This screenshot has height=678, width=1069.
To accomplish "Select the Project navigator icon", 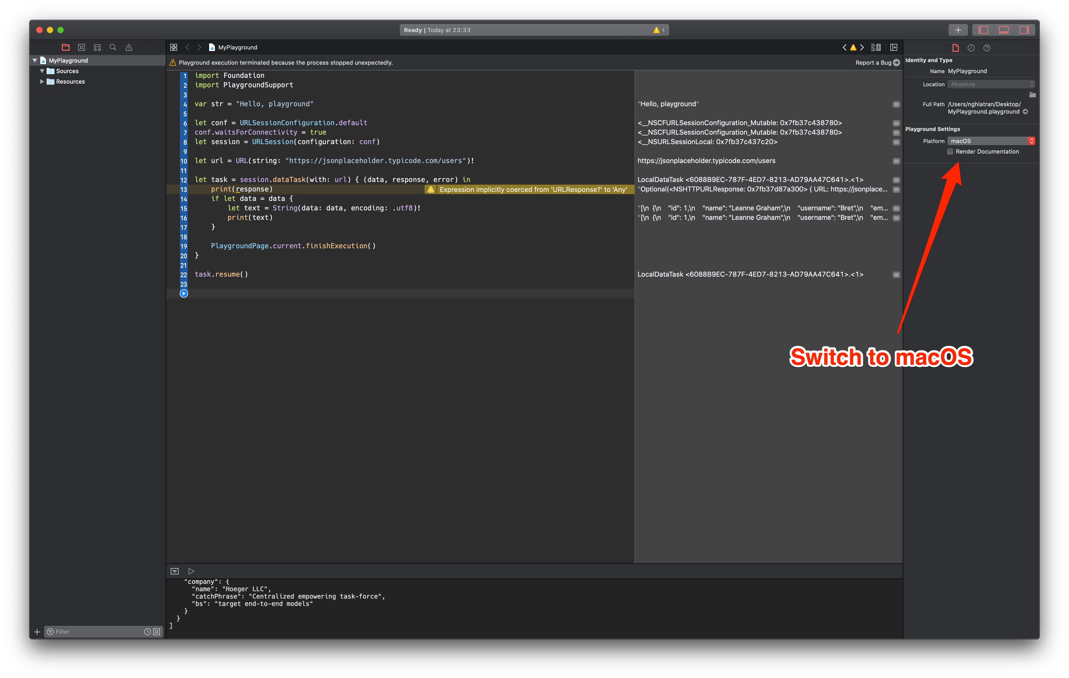I will pyautogui.click(x=66, y=47).
